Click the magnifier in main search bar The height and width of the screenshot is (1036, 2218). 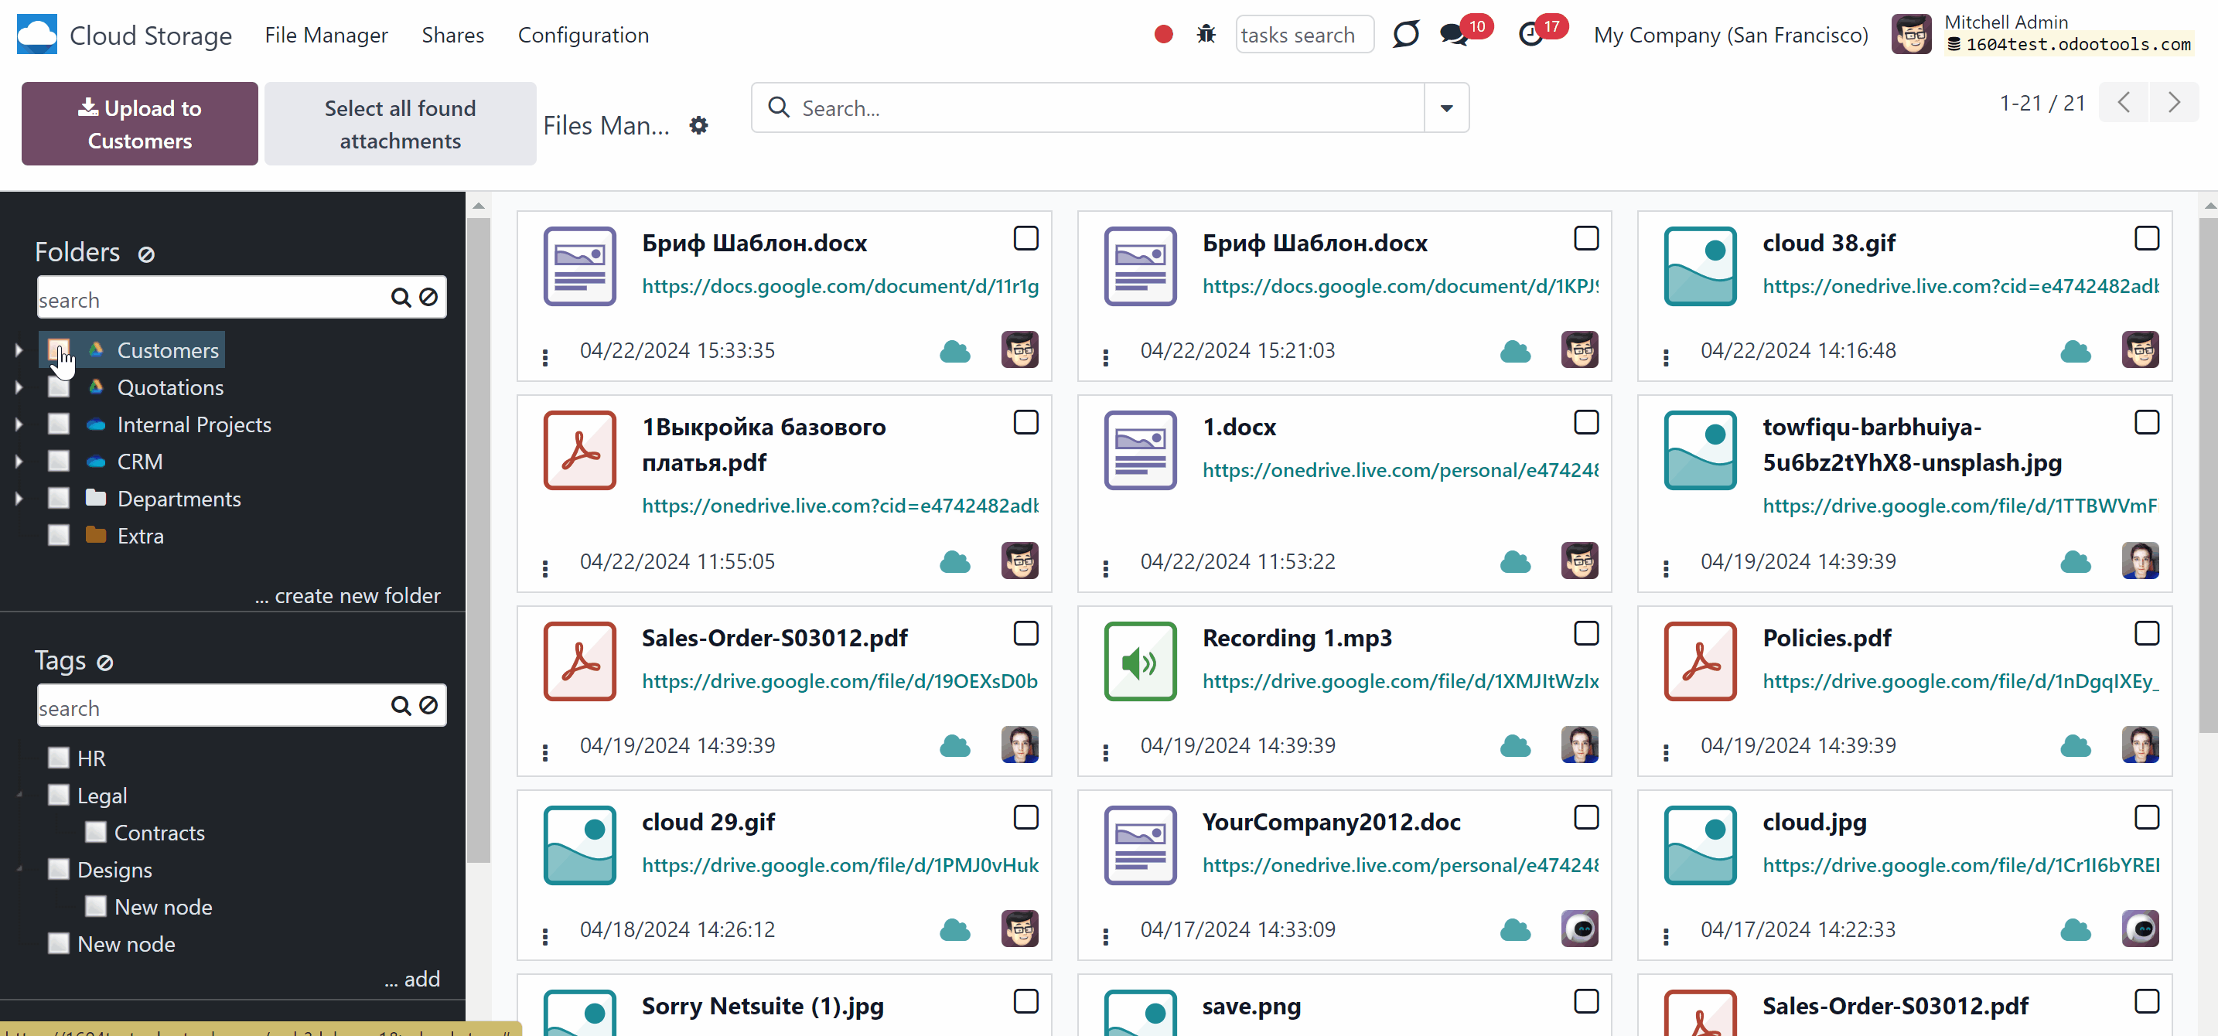pos(778,107)
